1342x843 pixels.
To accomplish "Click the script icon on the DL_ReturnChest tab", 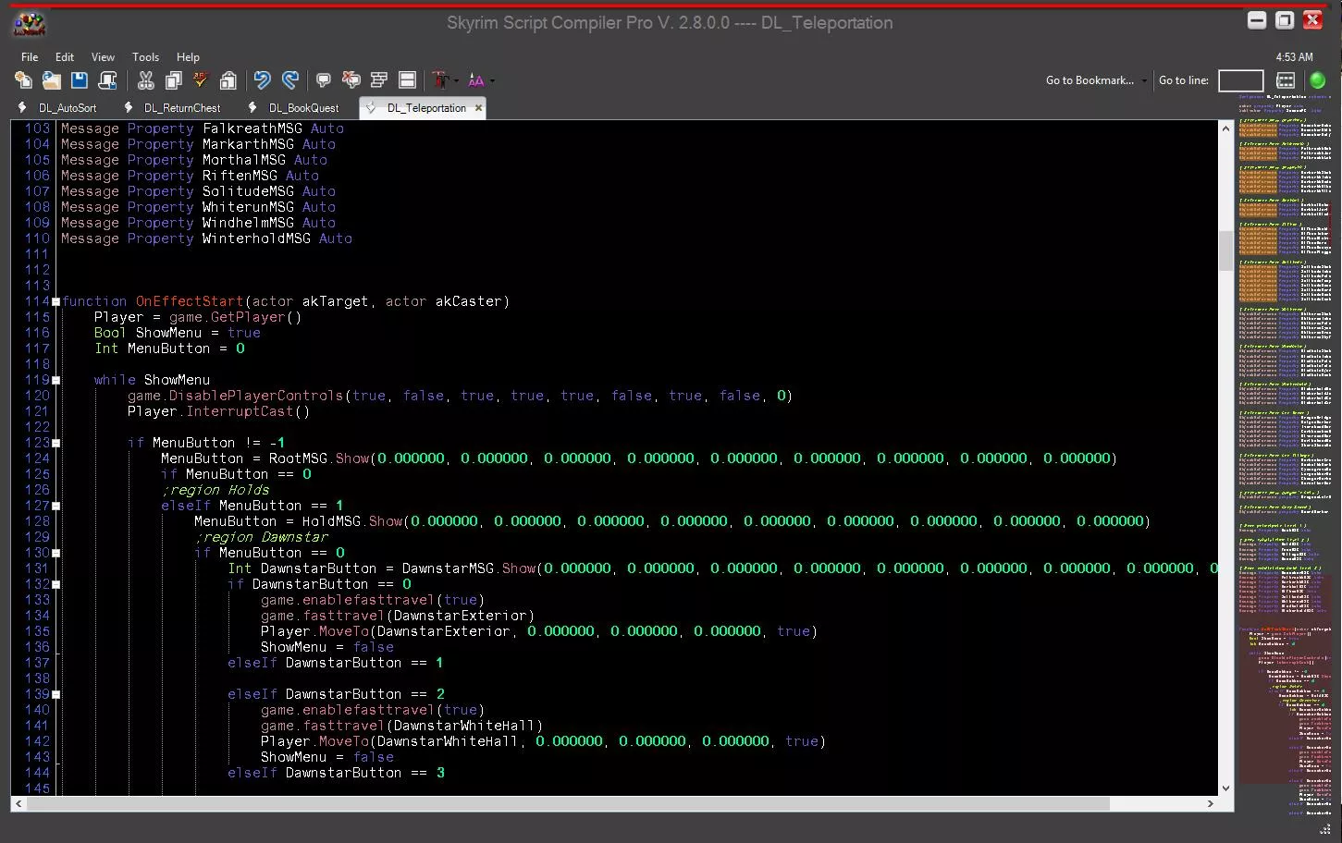I will coord(129,108).
